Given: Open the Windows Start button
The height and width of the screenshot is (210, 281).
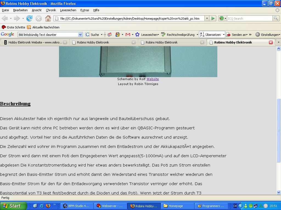Looking at the screenshot, I should (13, 206).
